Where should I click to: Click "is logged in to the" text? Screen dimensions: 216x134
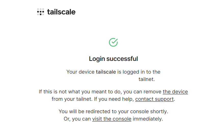(139, 72)
